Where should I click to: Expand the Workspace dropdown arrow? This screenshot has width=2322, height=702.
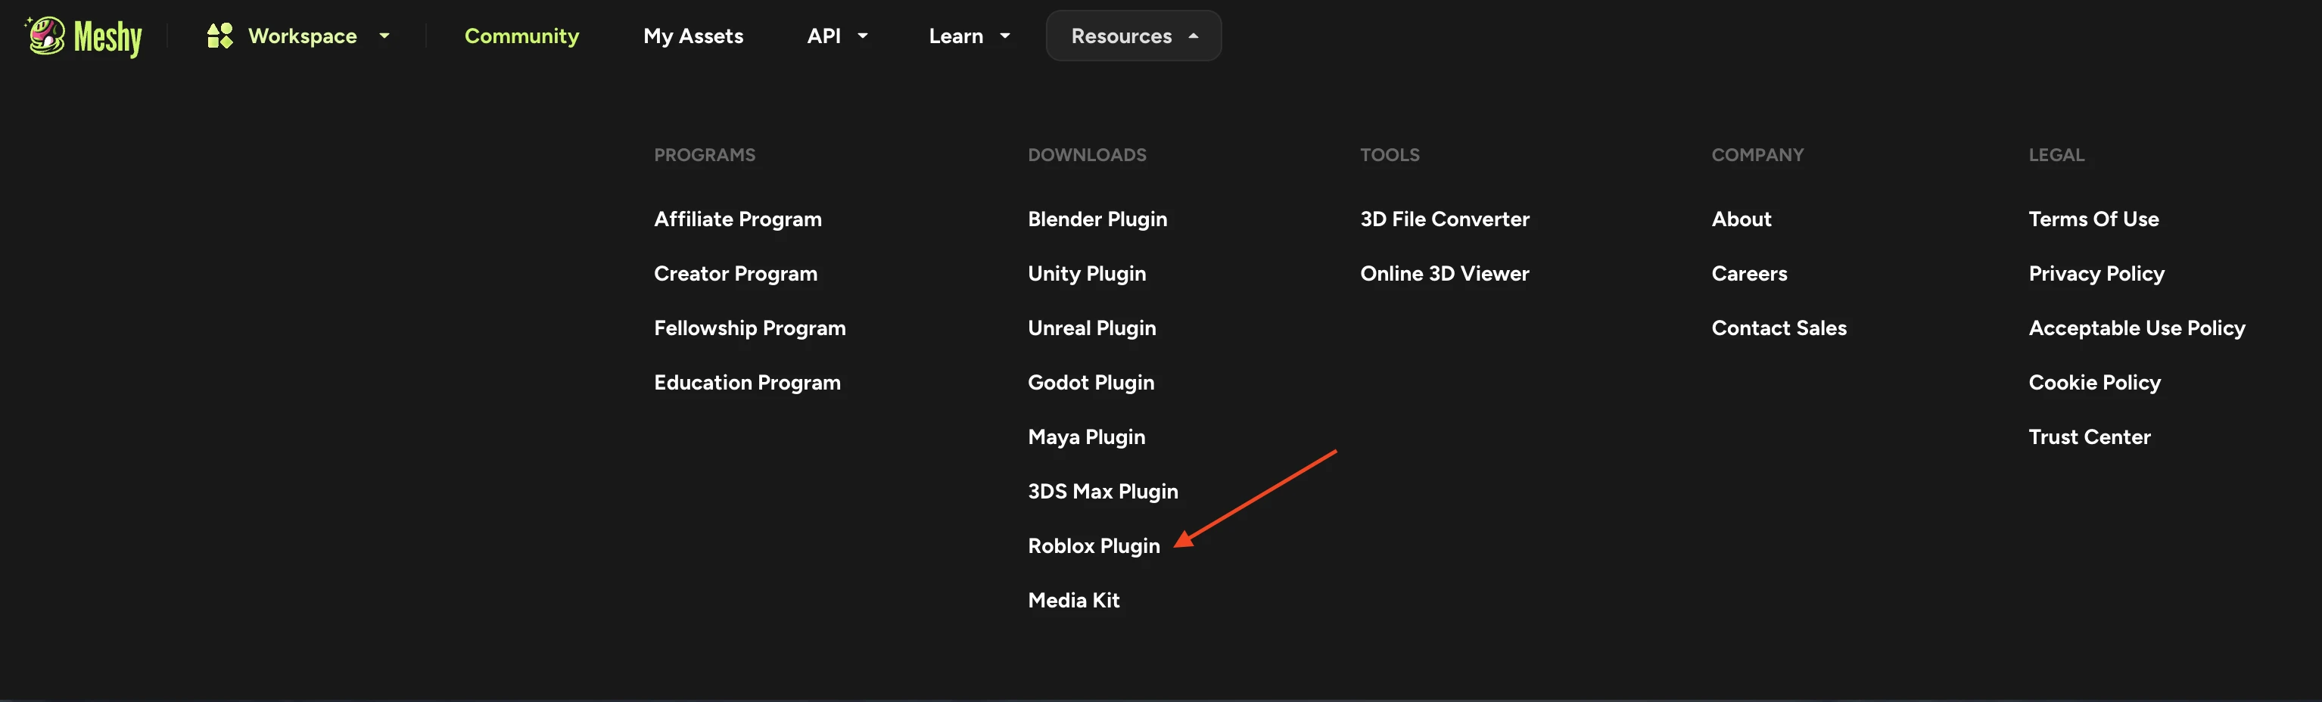point(384,36)
